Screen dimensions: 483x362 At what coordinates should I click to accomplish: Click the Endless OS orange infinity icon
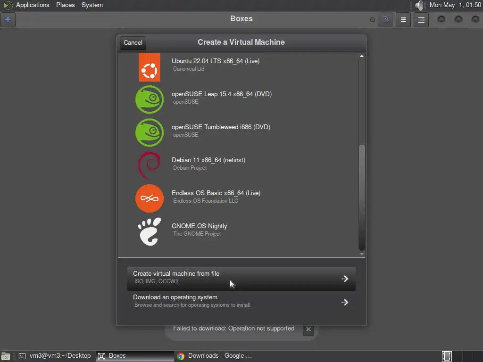(x=150, y=198)
